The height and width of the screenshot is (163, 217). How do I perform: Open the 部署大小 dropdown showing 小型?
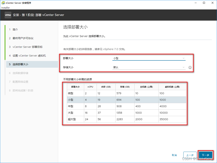tap(149, 58)
